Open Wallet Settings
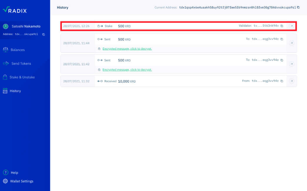The image size is (307, 191). pyautogui.click(x=22, y=181)
